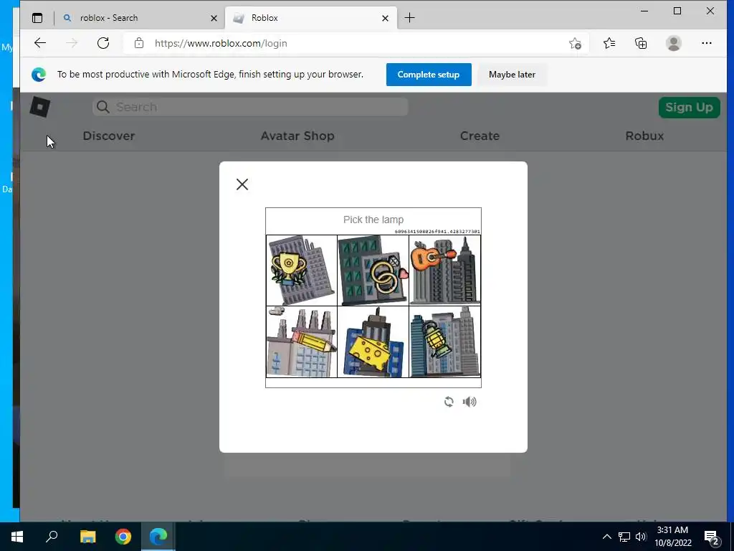Open the Collections icon
This screenshot has height=551, width=734.
(x=641, y=43)
